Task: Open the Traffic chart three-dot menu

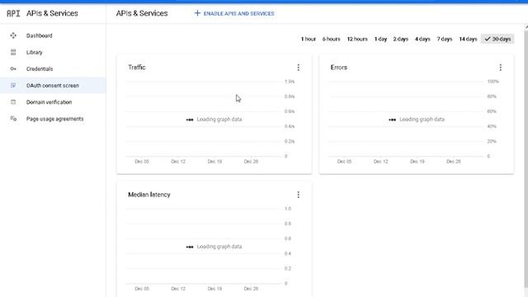Action: (x=299, y=68)
